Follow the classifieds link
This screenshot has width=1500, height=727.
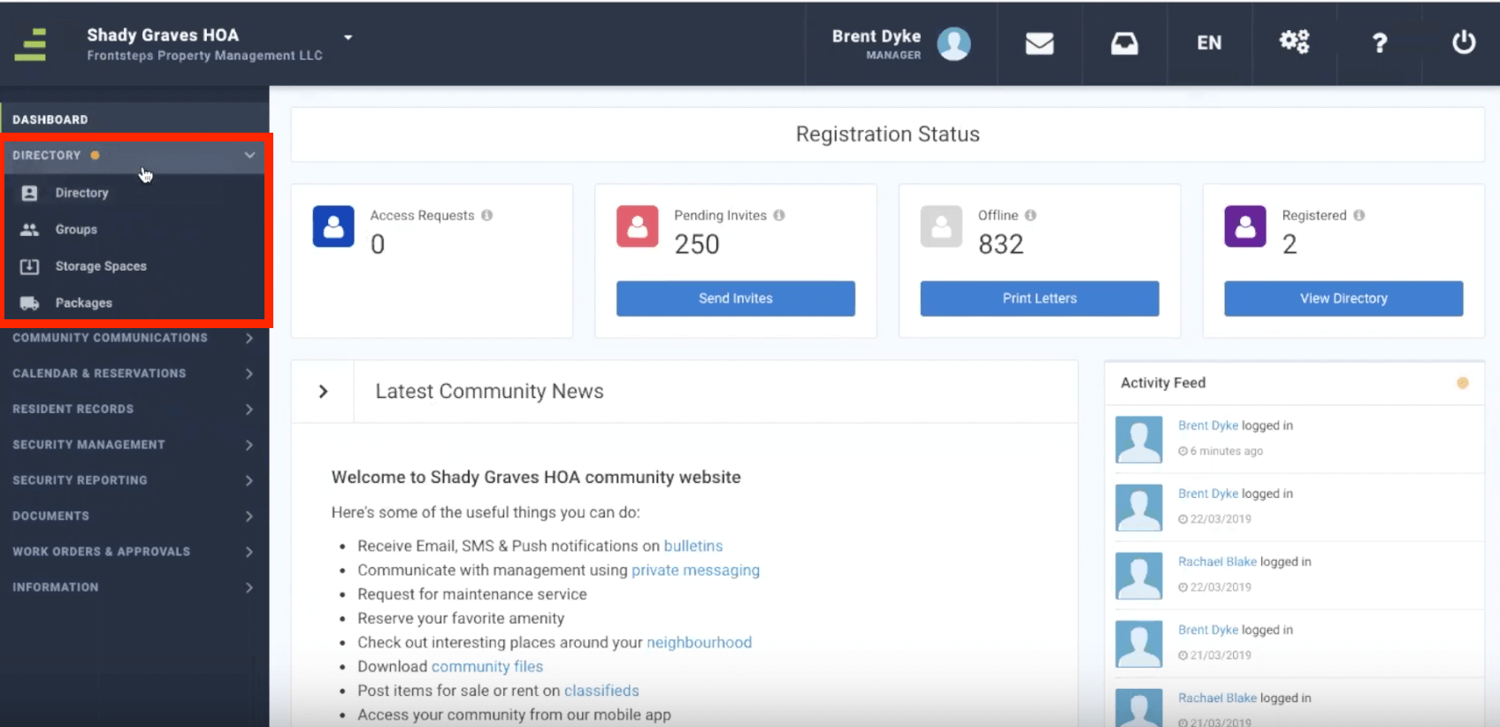click(601, 691)
